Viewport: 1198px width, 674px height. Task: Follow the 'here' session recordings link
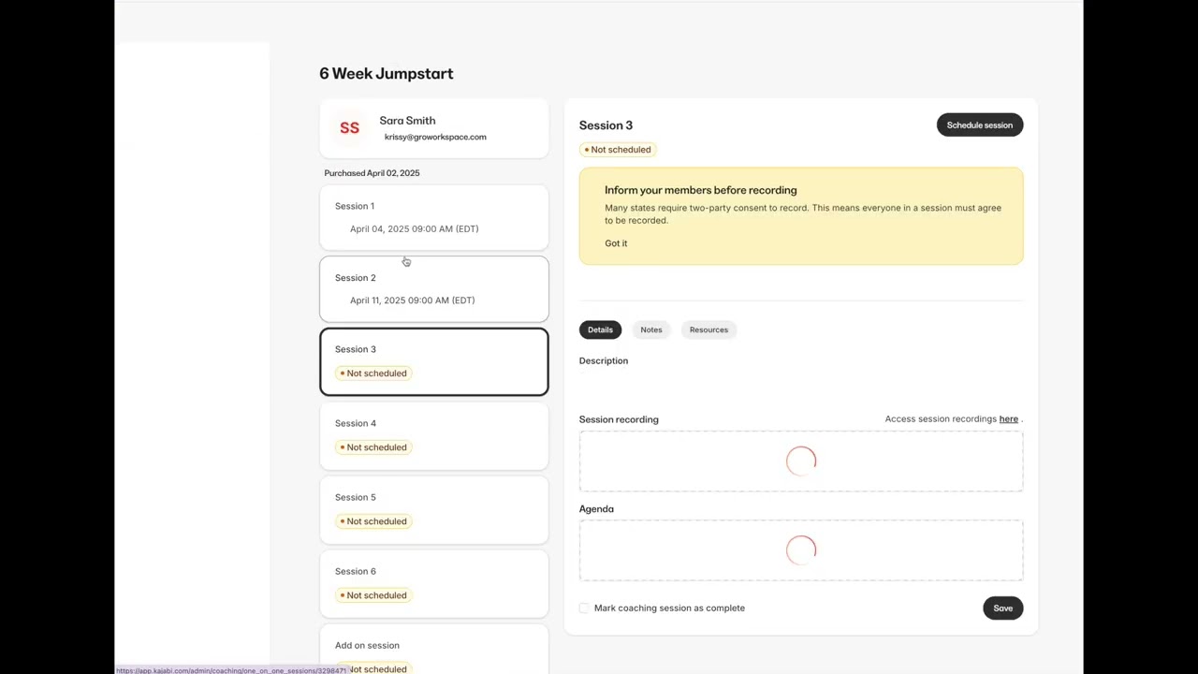pyautogui.click(x=1008, y=419)
